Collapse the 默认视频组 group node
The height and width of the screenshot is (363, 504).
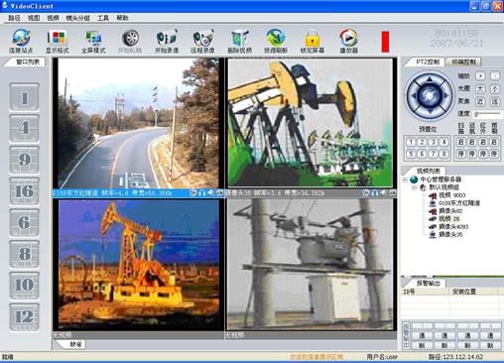point(414,187)
